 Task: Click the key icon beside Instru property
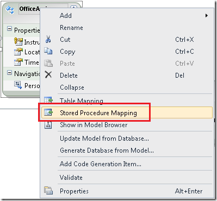click(x=18, y=42)
